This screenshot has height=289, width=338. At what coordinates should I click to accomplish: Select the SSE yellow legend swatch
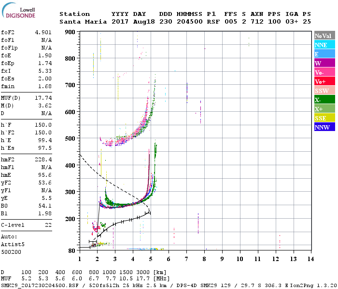point(324,118)
